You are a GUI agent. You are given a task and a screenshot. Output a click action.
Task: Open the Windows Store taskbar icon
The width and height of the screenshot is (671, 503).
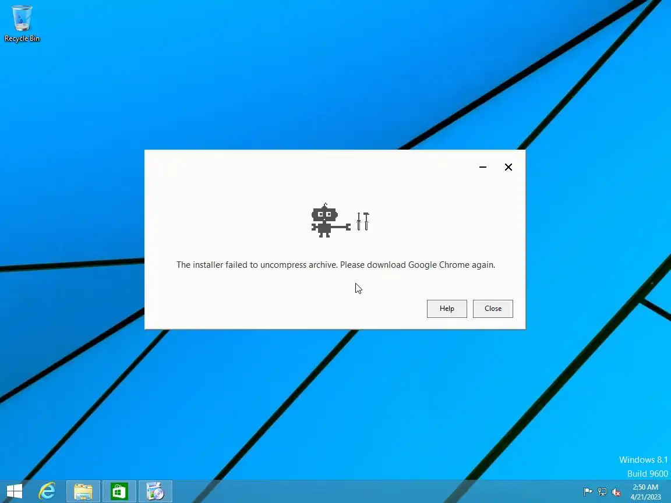(119, 492)
